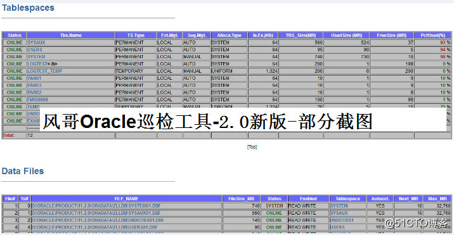This screenshot has height=235, width=454.
Task: Open the SYSTEM tablespace name link in Tablespaces table
Action: 37,57
